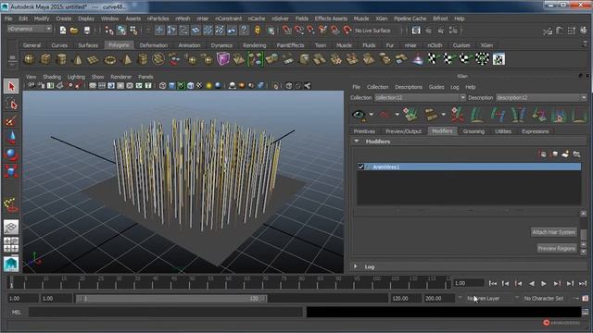593x333 pixels.
Task: Open the preview eye dropdown arrow
Action: pyautogui.click(x=372, y=115)
